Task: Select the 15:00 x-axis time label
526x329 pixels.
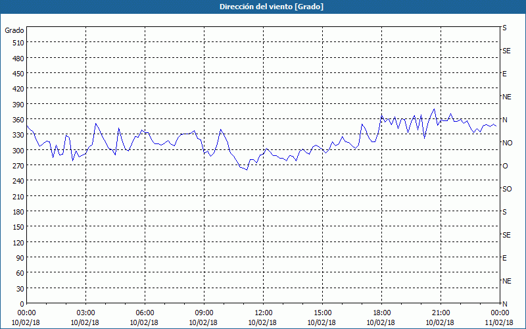Action: (x=322, y=313)
